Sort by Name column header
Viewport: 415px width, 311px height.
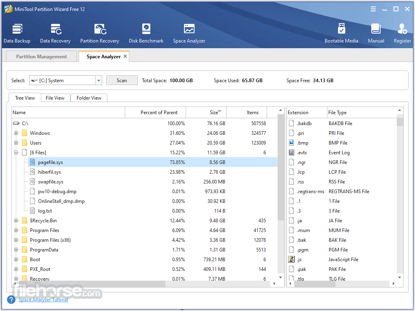[68, 113]
